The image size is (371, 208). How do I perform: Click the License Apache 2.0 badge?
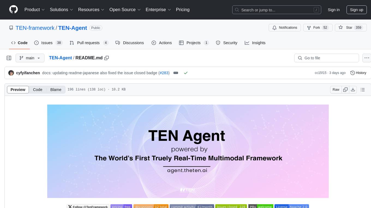pyautogui.click(x=292, y=207)
